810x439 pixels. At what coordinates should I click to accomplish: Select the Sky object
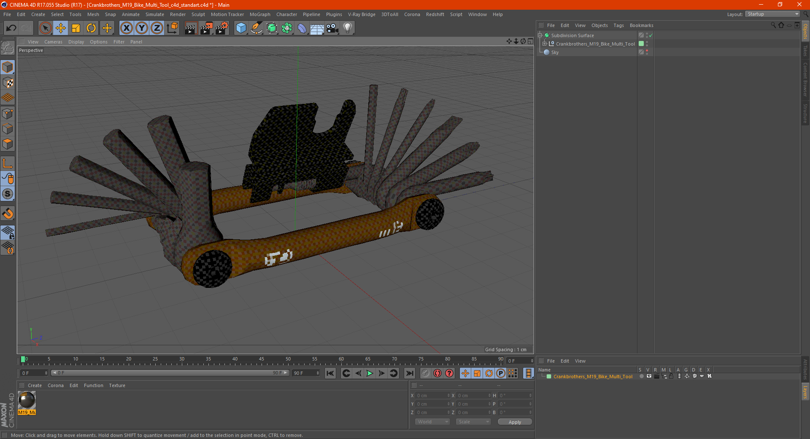(555, 52)
